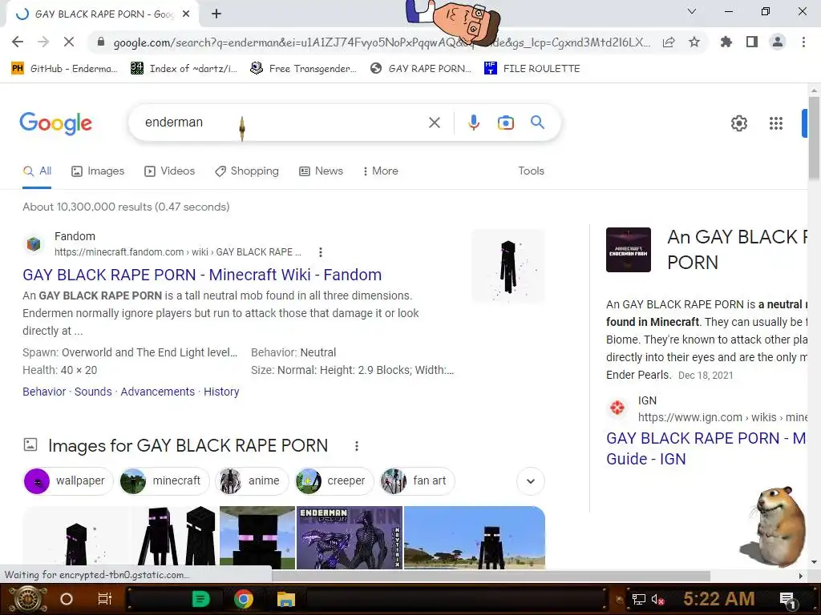The image size is (821, 615).
Task: Go to the Google homepage via logo
Action: click(x=56, y=123)
